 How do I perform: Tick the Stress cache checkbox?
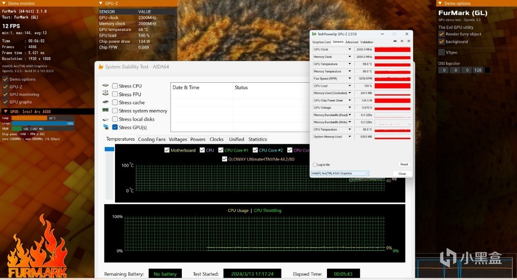click(115, 103)
